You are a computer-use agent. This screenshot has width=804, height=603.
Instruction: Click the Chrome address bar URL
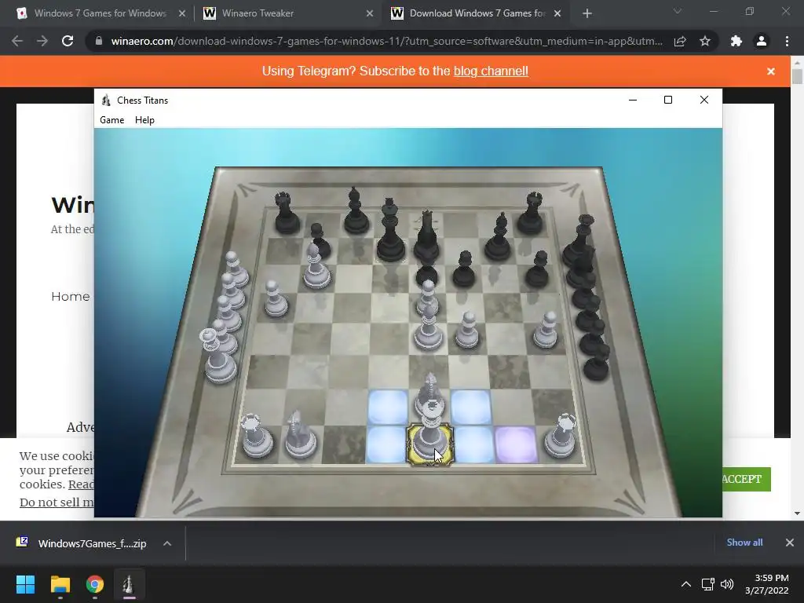point(386,41)
